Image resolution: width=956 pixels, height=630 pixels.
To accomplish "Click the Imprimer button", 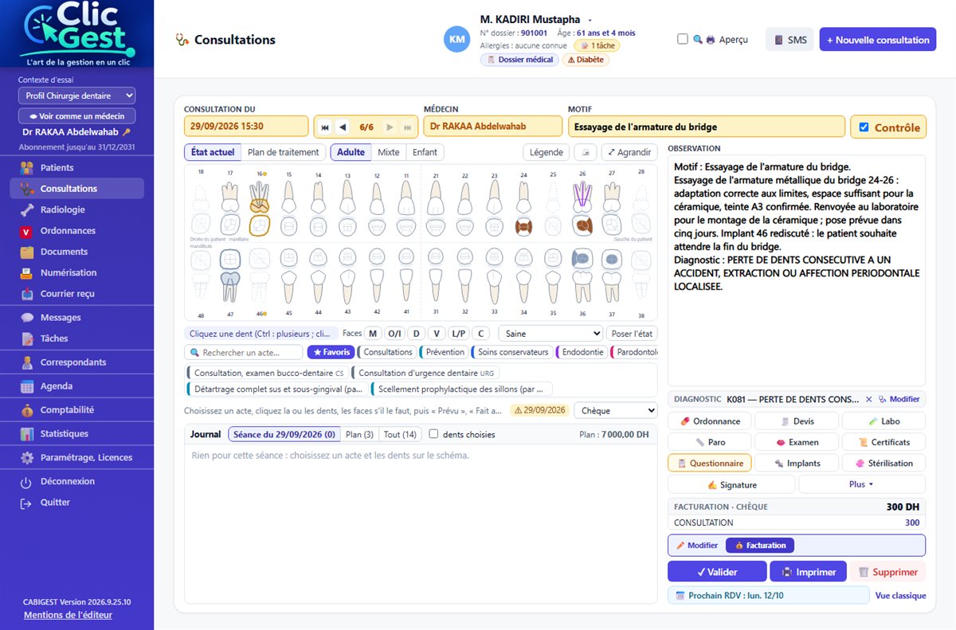I will pyautogui.click(x=809, y=572).
